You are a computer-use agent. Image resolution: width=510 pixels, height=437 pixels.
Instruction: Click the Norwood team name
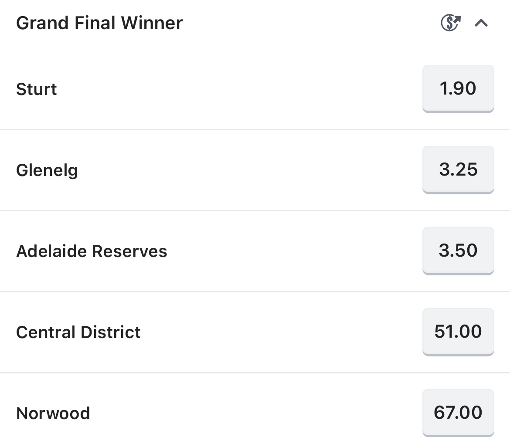(x=53, y=413)
